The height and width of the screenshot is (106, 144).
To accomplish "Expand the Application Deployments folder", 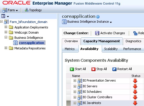I will pos(6,27).
